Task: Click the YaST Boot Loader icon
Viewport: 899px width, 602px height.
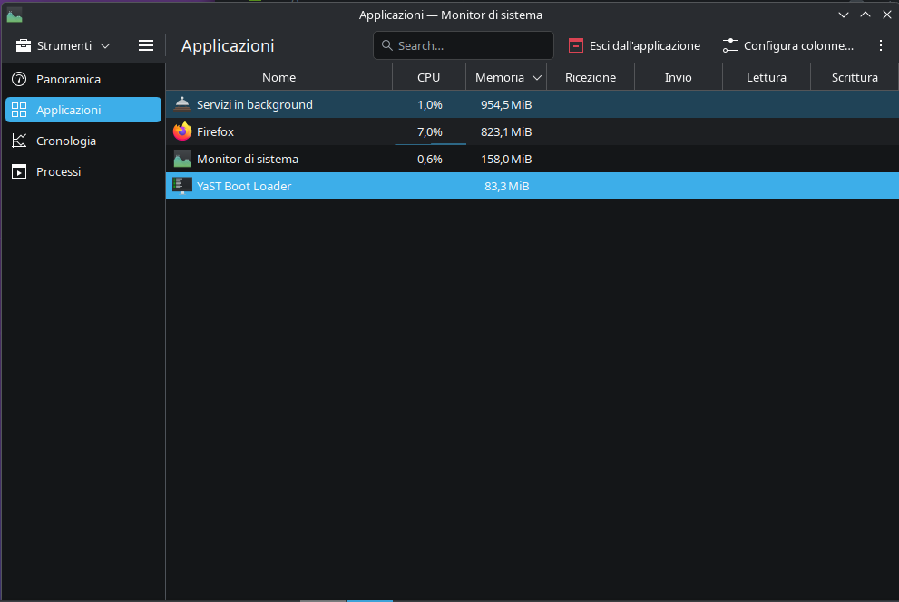Action: click(x=182, y=186)
